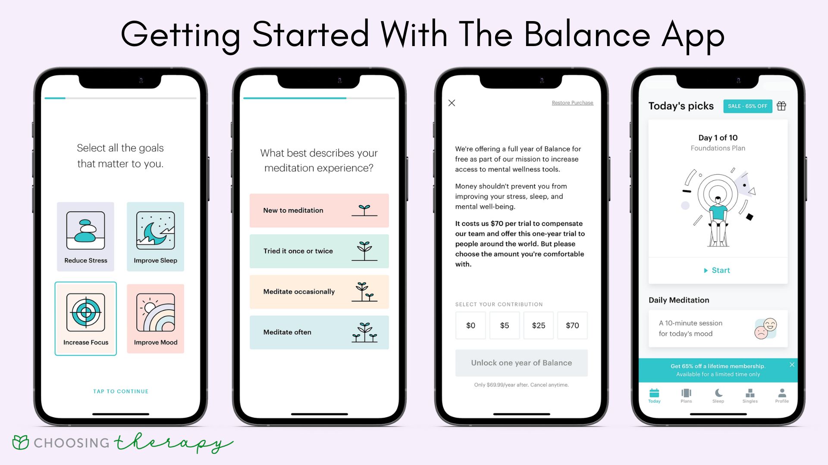828x465 pixels.
Task: Click the Start playback button
Action: click(717, 270)
